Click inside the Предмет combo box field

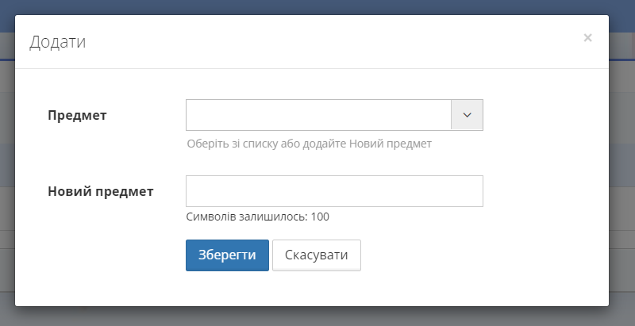[318, 115]
